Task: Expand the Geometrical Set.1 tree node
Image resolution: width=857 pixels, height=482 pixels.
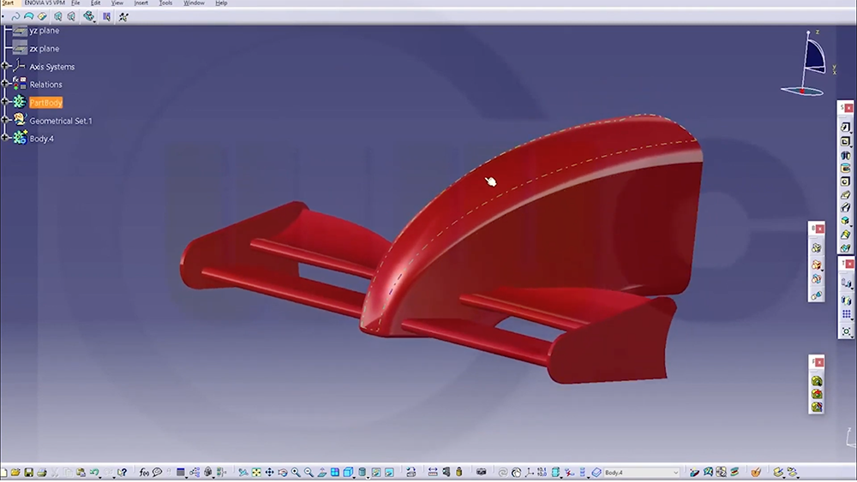Action: pos(5,121)
